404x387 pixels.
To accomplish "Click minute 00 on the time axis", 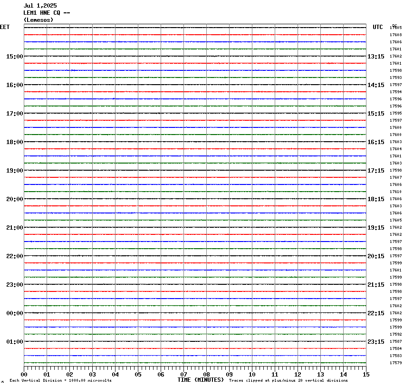I will point(24,375).
